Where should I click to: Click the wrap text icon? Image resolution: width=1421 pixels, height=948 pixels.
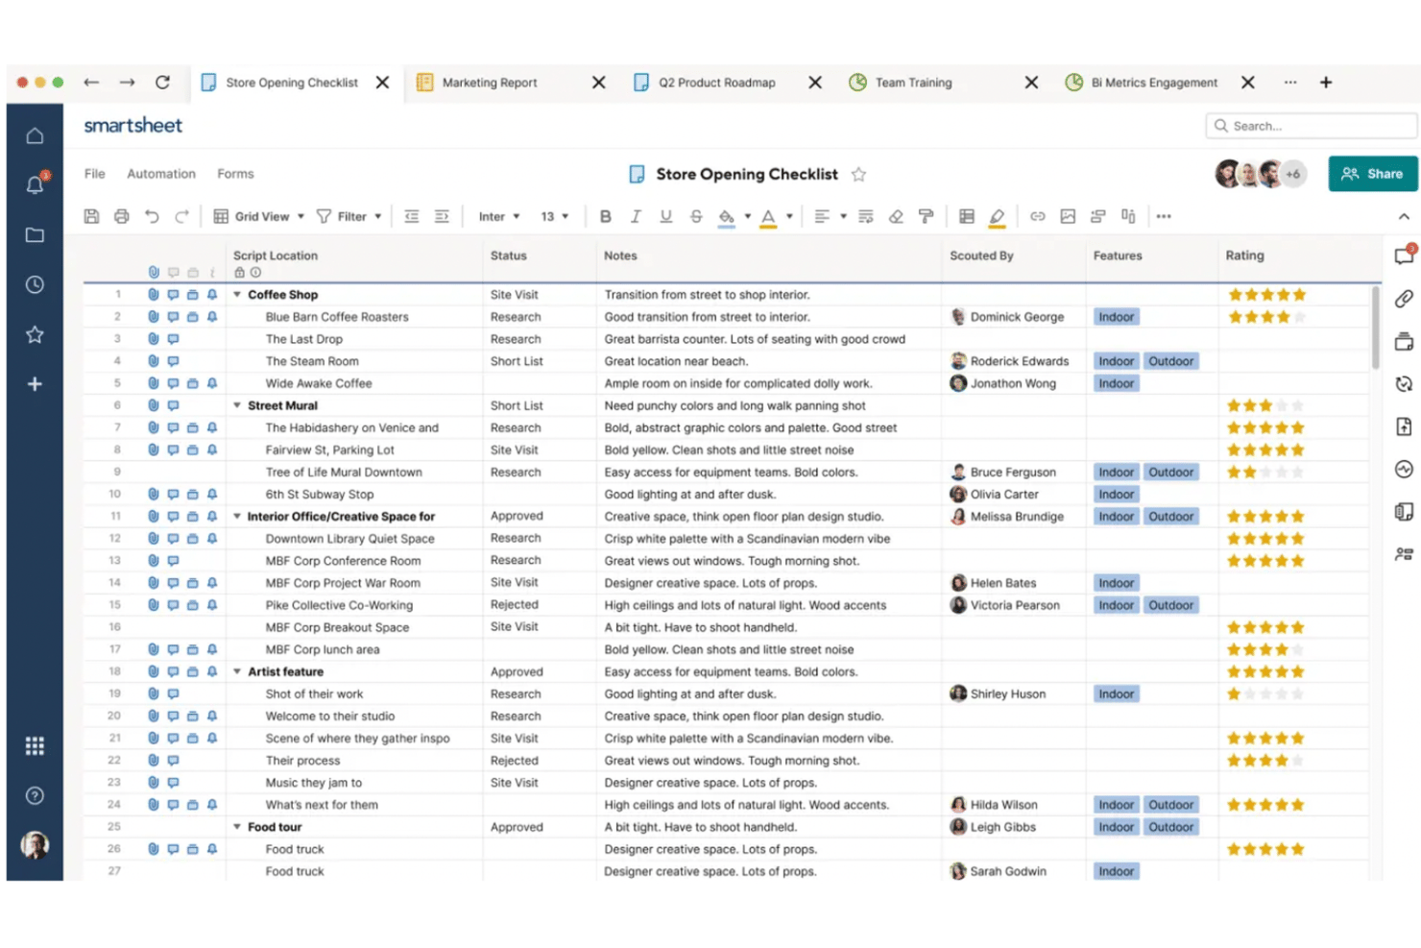tap(866, 216)
